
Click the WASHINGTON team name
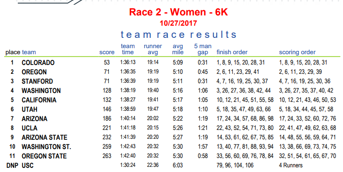41,91
